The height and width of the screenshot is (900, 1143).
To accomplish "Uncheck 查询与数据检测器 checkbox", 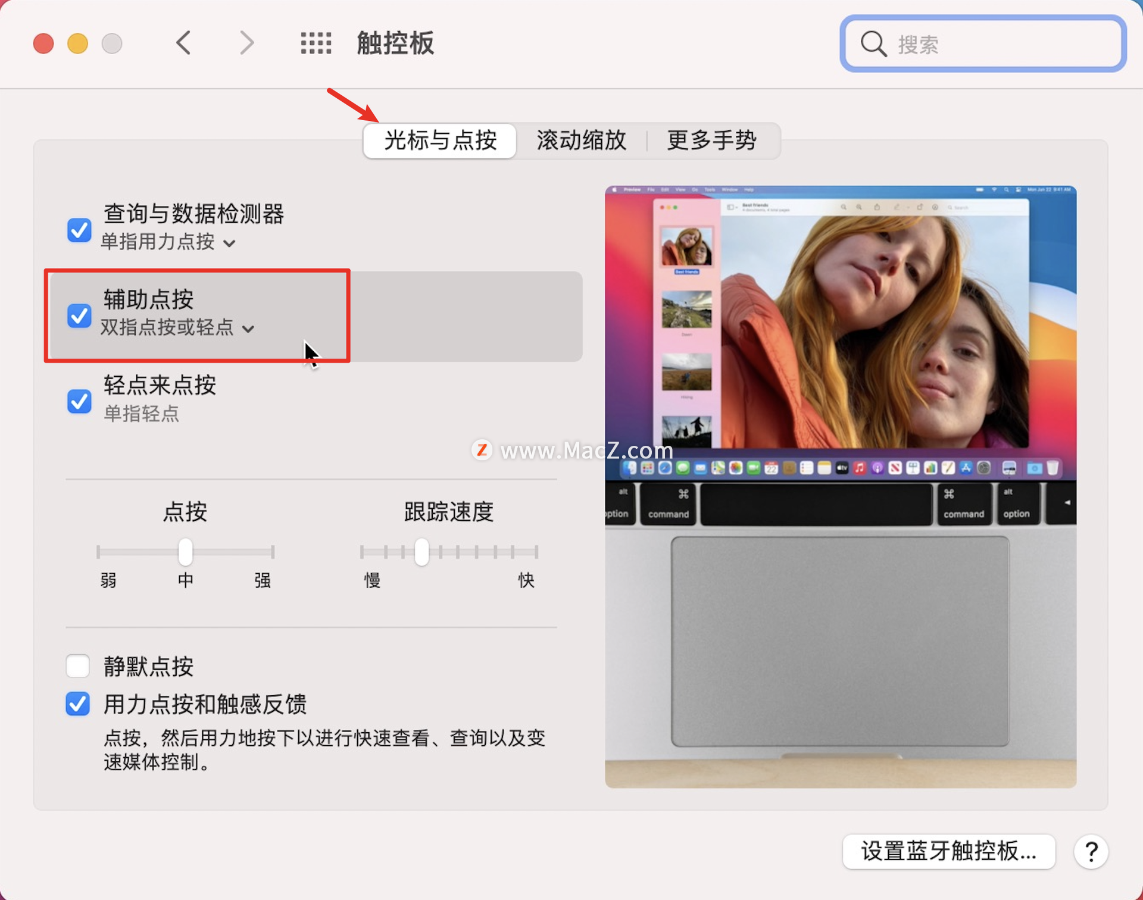I will (x=79, y=230).
